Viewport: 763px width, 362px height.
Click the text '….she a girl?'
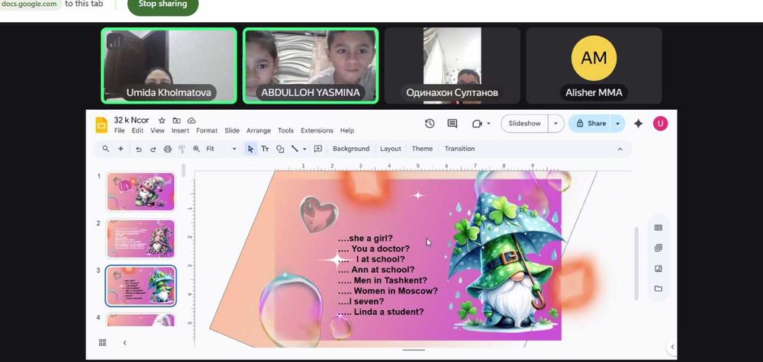365,238
